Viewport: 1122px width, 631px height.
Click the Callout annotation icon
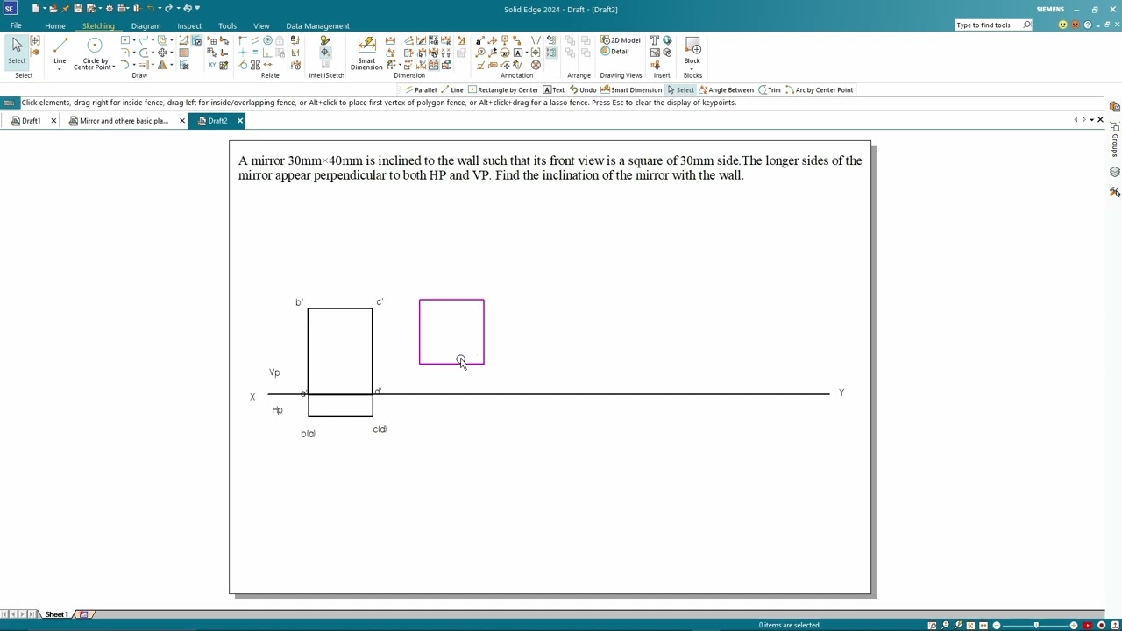(479, 40)
